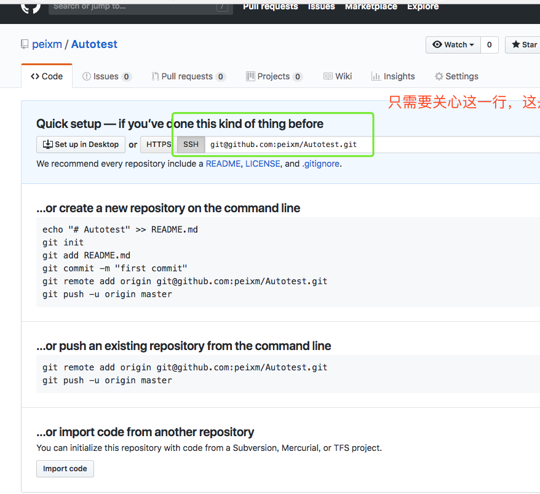Click 'git push -u origin master' in create section
Image resolution: width=540 pixels, height=494 pixels.
pos(107,294)
